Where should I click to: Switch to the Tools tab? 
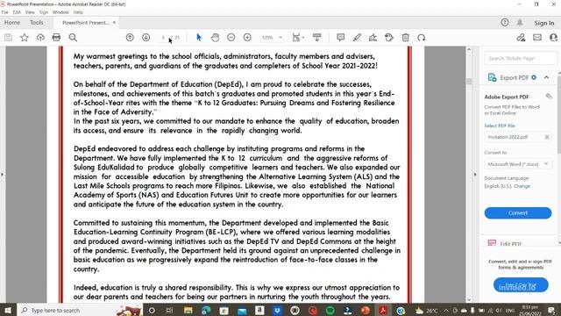37,23
